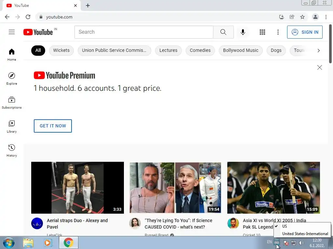The height and width of the screenshot is (249, 333).
Task: Click the LehaCirk channel avatar
Action: point(37,223)
